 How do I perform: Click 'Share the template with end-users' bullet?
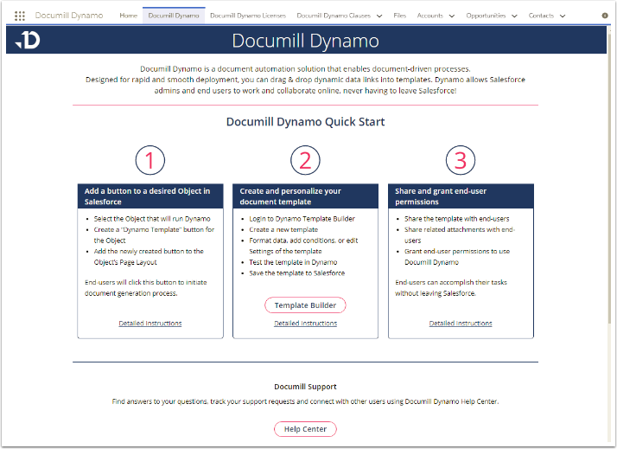click(457, 219)
